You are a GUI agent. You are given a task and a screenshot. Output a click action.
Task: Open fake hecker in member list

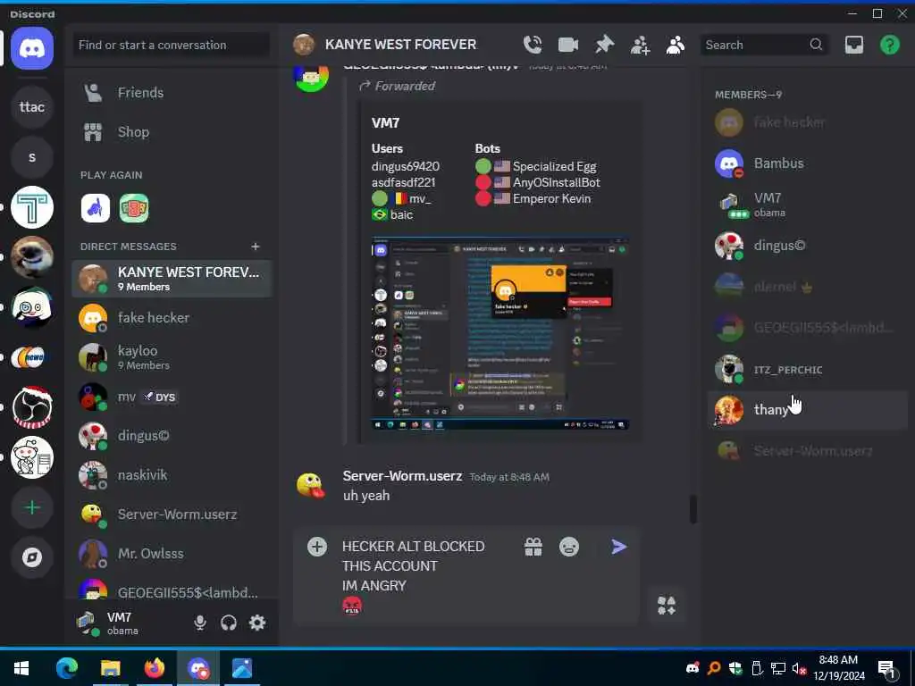[x=807, y=123]
